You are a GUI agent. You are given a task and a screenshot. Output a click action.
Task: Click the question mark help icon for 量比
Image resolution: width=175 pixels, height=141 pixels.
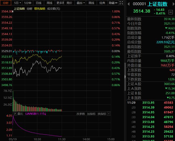coord(15,114)
